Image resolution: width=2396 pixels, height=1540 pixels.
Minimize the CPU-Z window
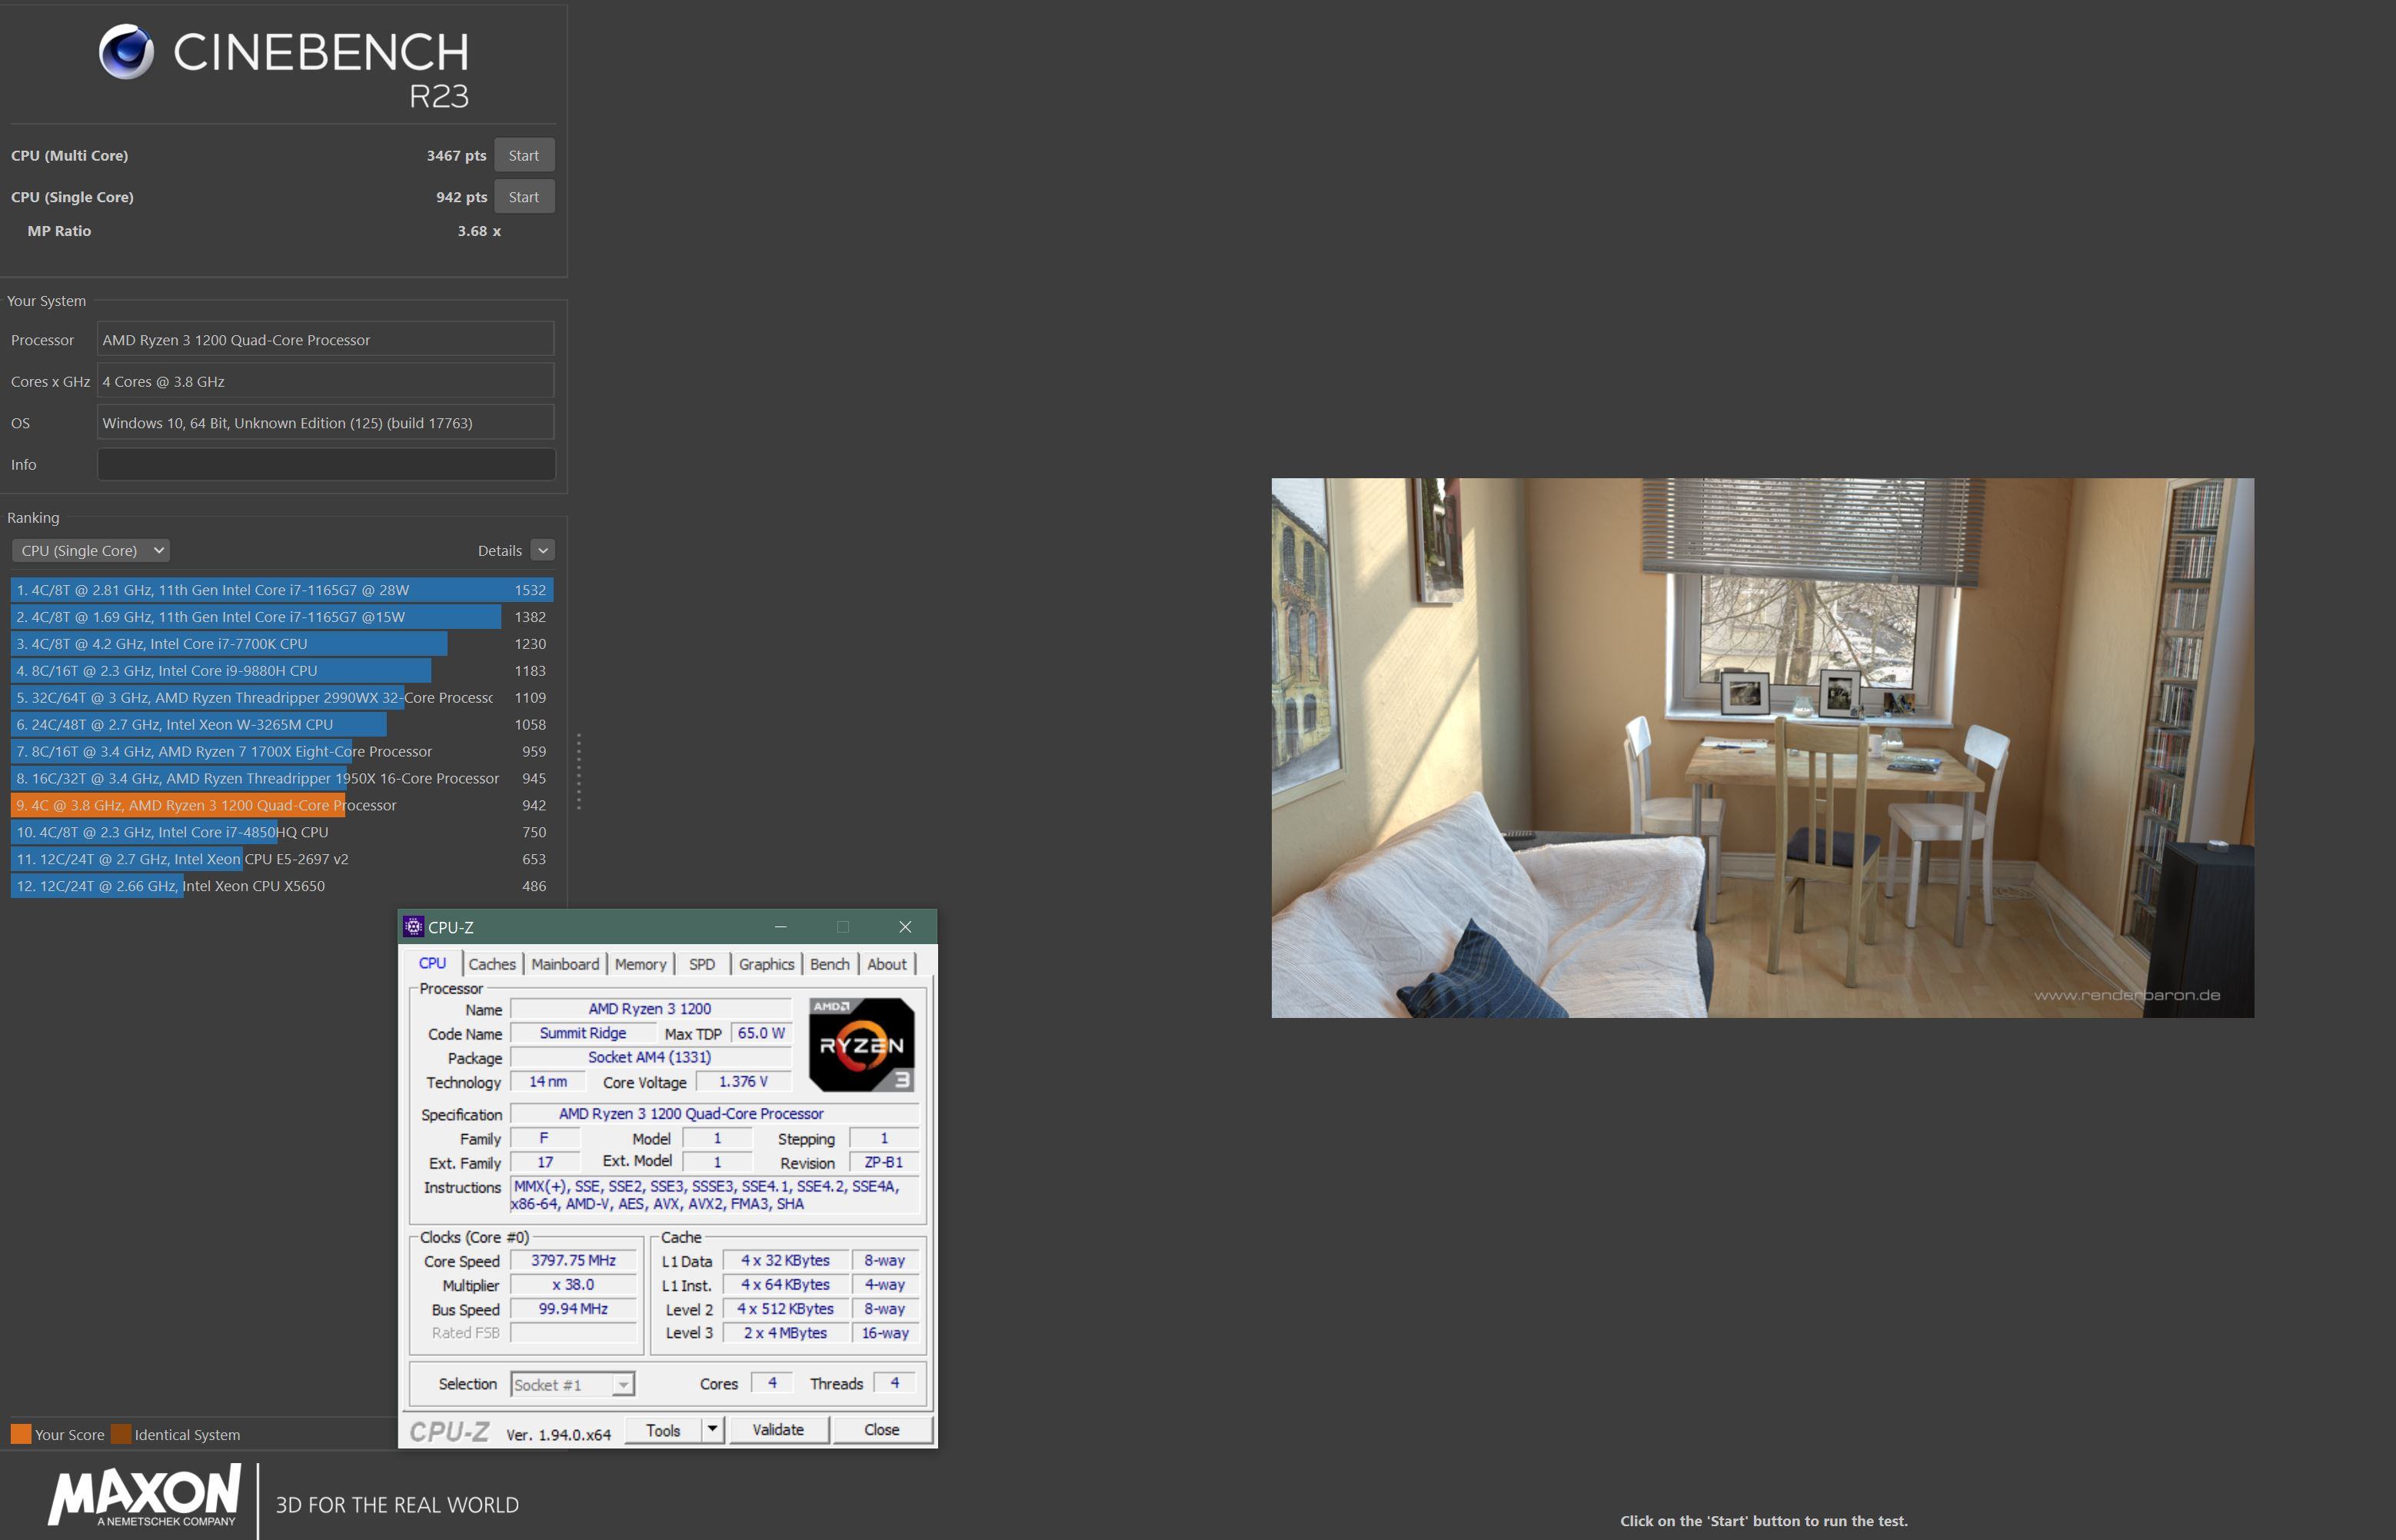click(780, 927)
